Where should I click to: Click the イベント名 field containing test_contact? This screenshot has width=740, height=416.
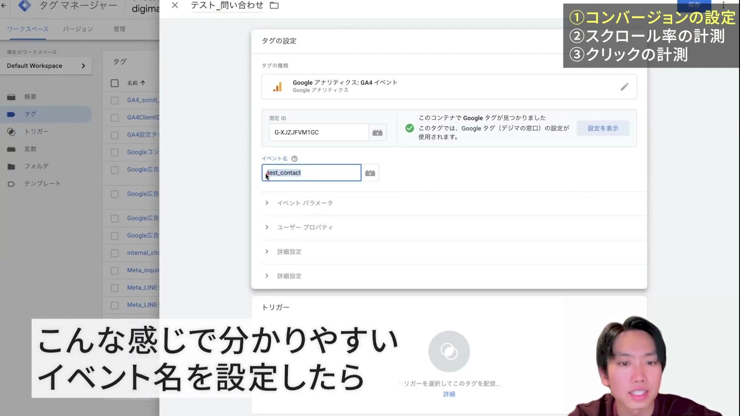point(311,173)
